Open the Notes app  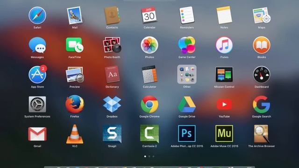(x=224, y=15)
